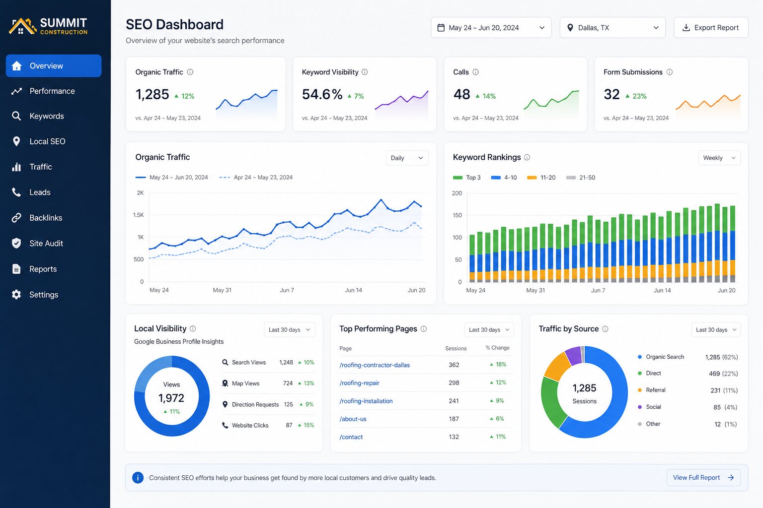
Task: Click the Site Audit shield icon
Action: click(x=16, y=243)
